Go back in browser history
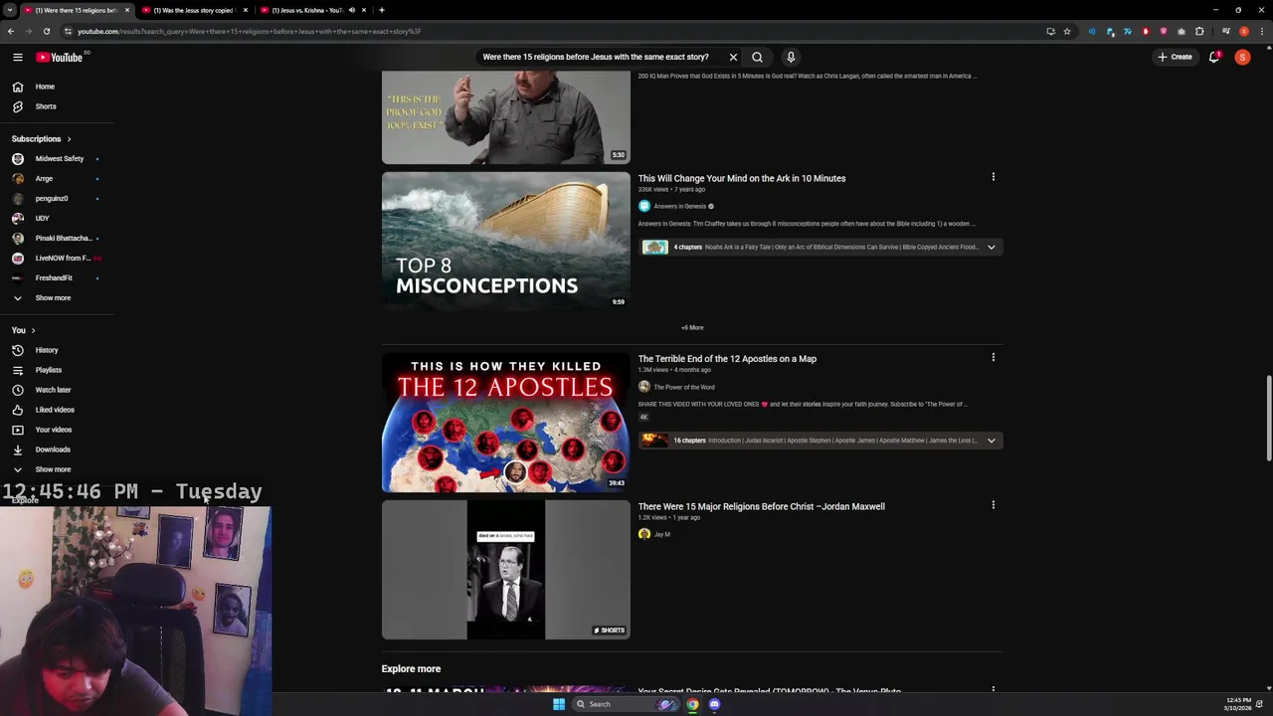 coord(10,31)
